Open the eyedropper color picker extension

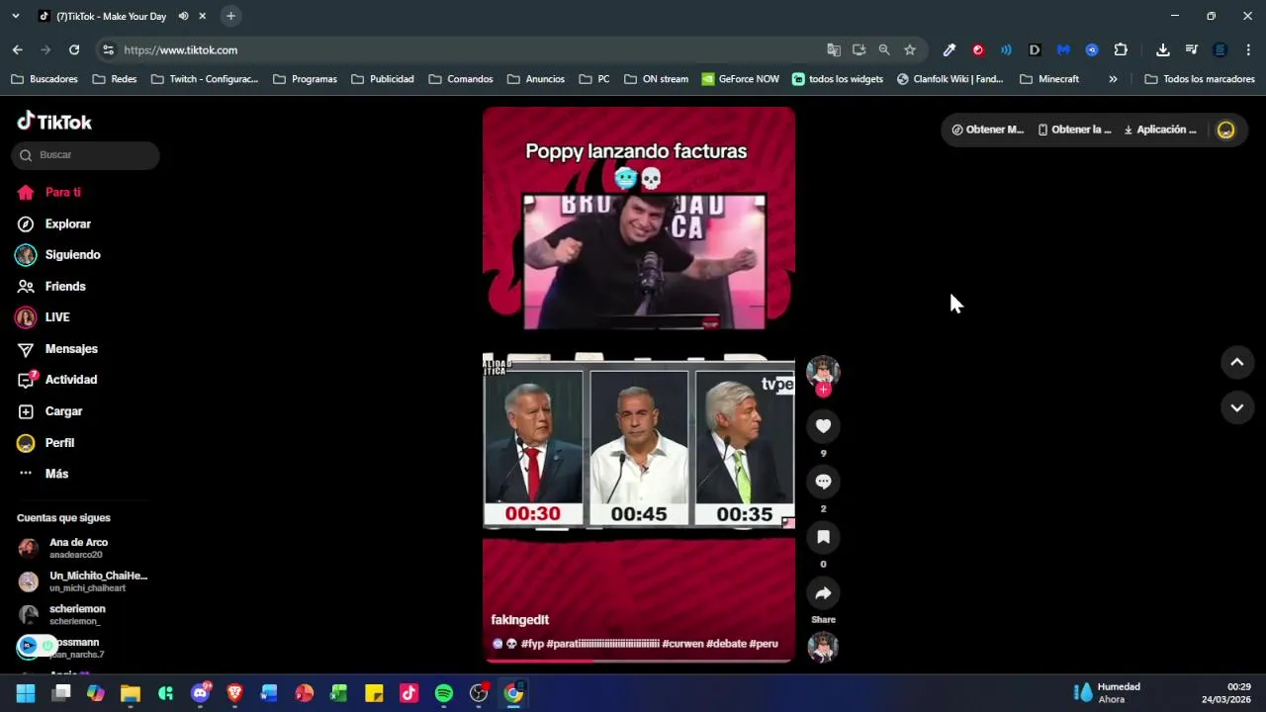point(949,49)
